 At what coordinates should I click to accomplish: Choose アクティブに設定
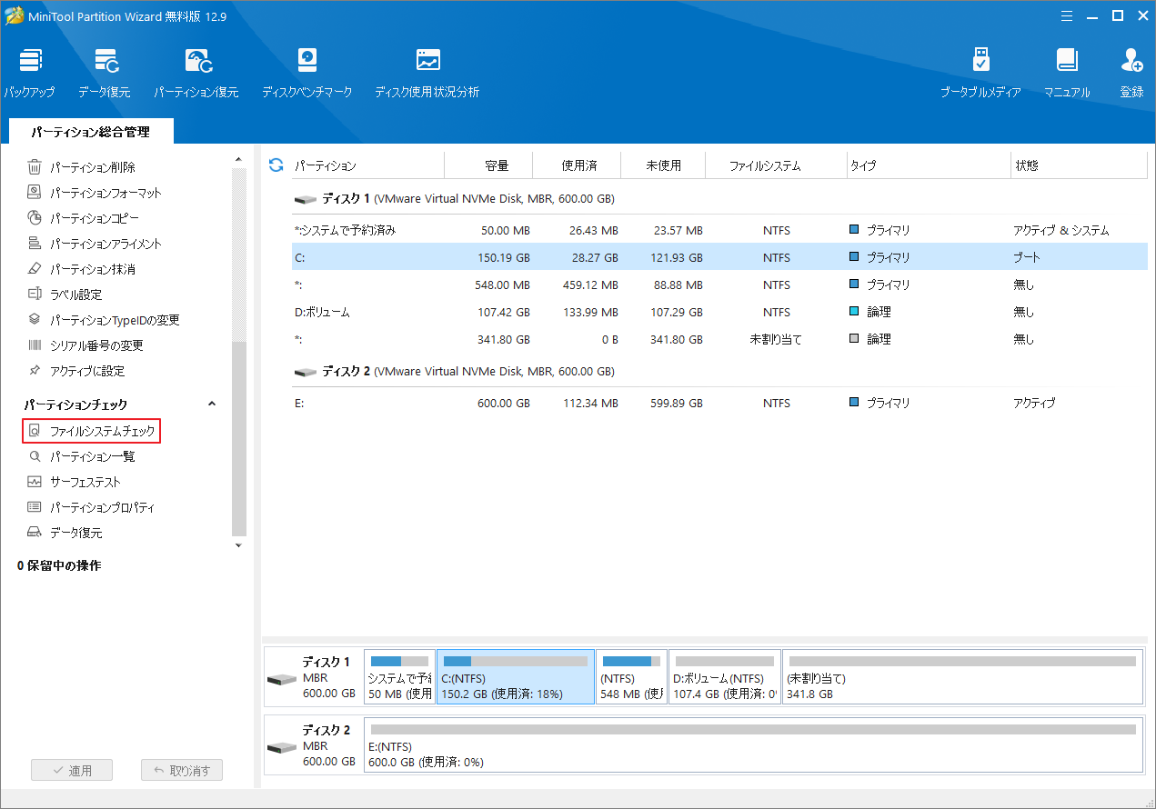[75, 371]
